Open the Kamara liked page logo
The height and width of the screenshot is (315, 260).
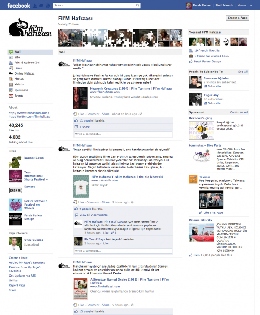pos(15,190)
